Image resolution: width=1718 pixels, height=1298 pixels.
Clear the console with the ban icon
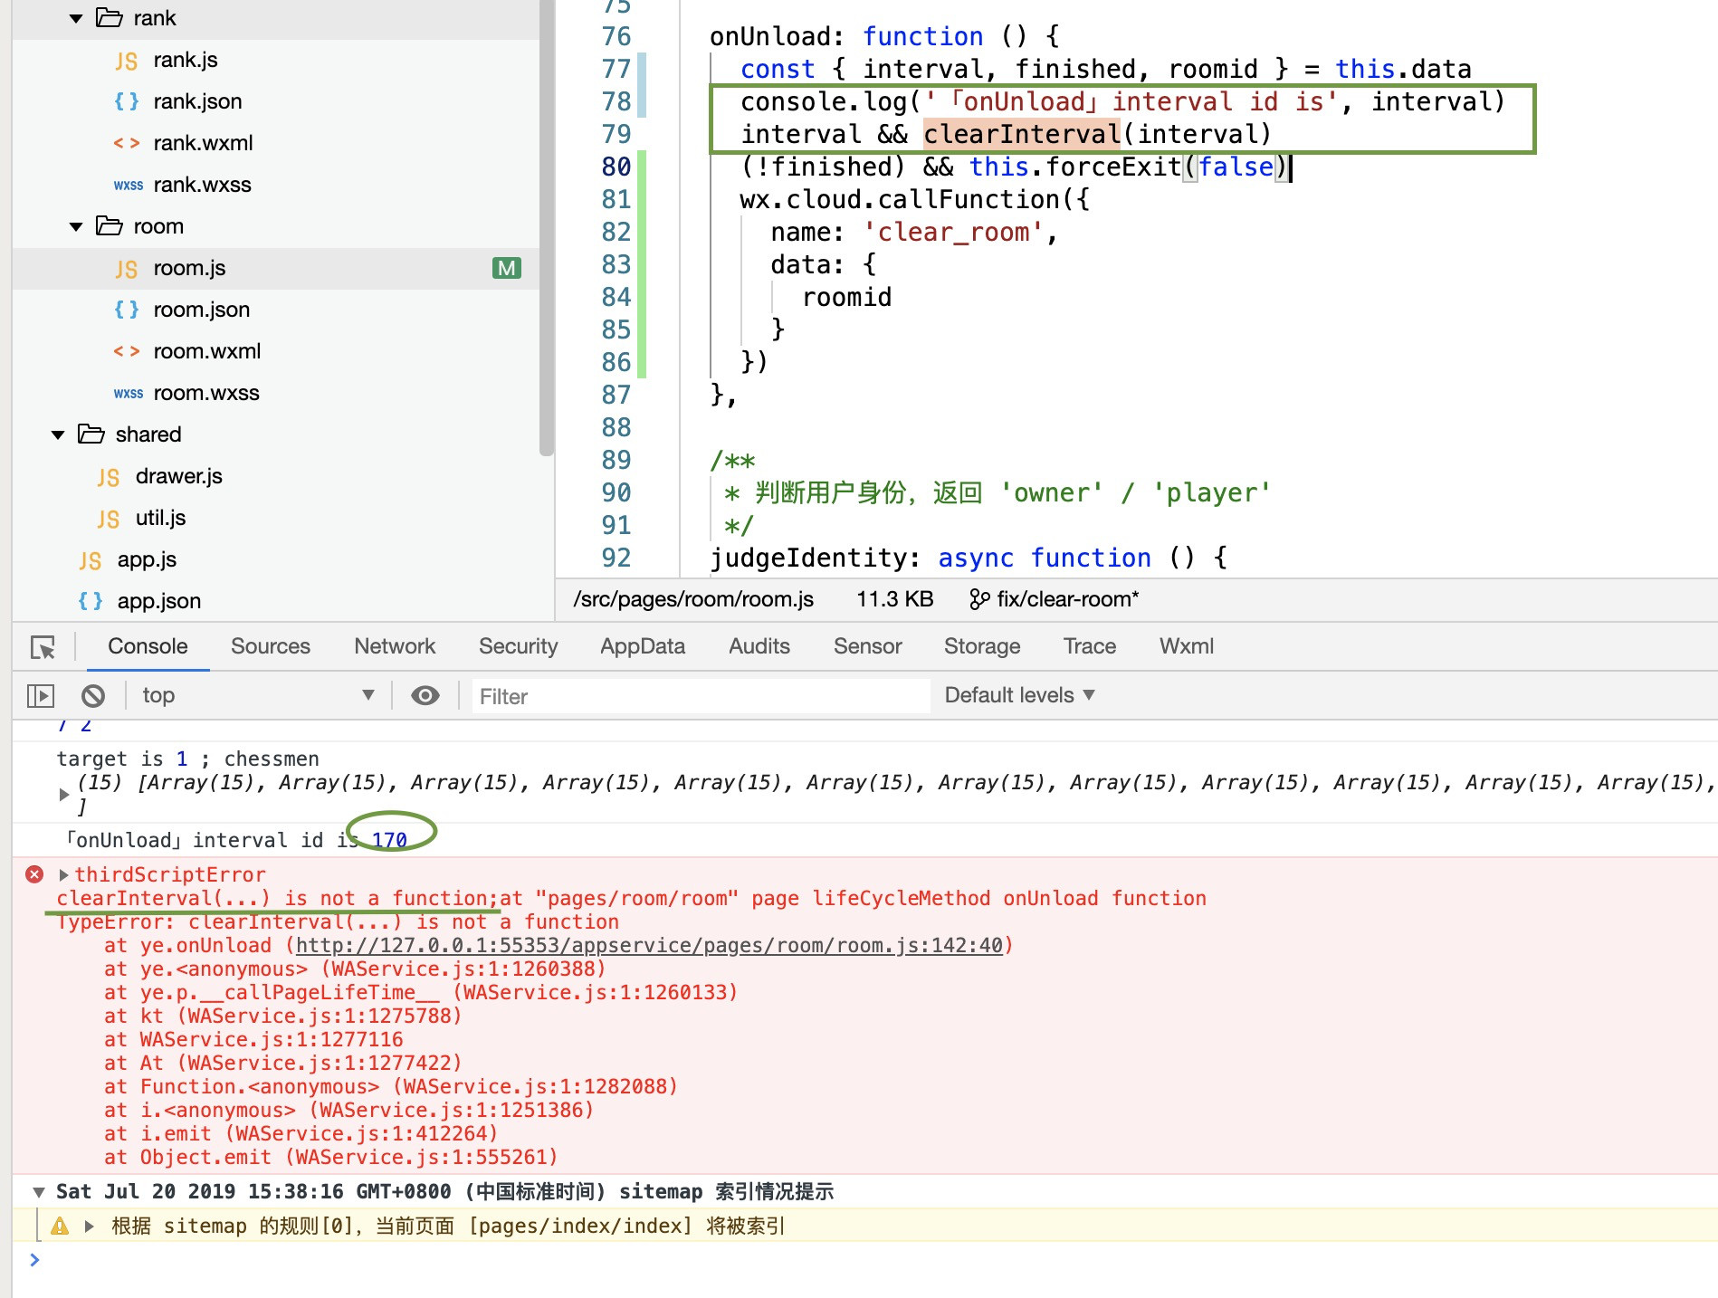tap(93, 695)
